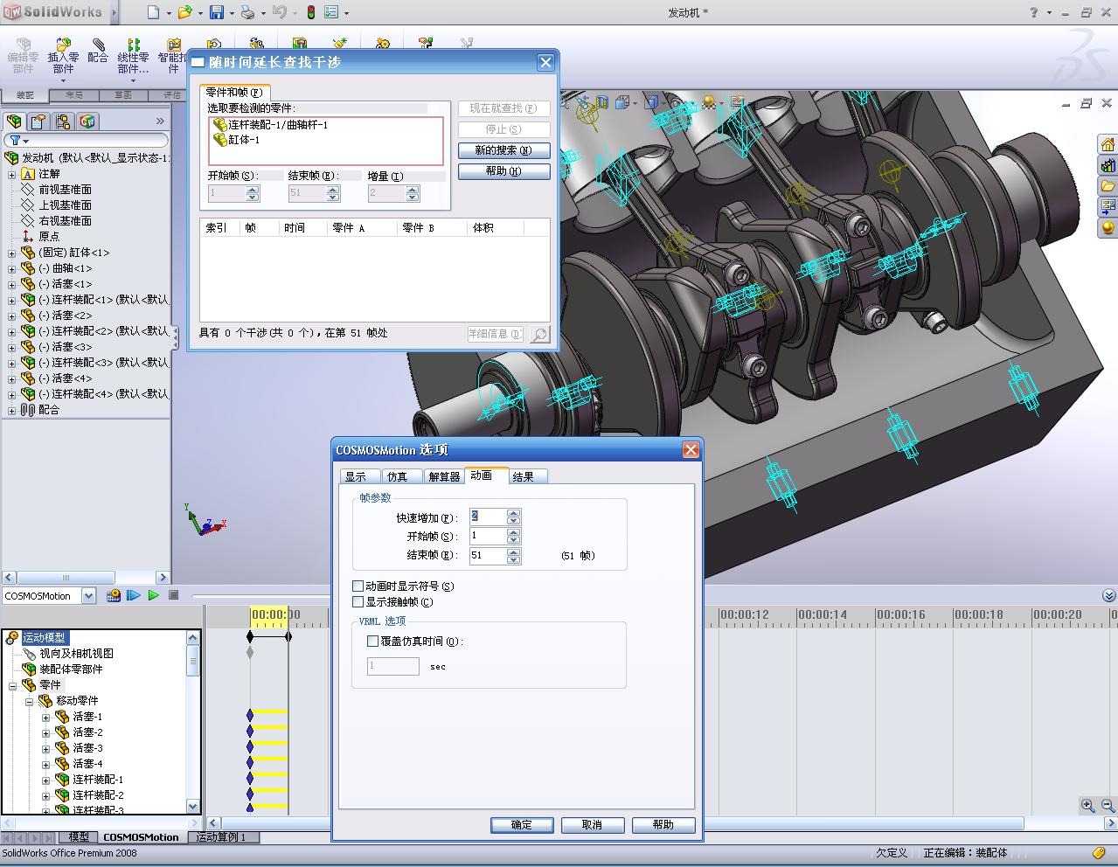Expand the 配合 folder node in the tree
The image size is (1118, 867).
(12, 410)
